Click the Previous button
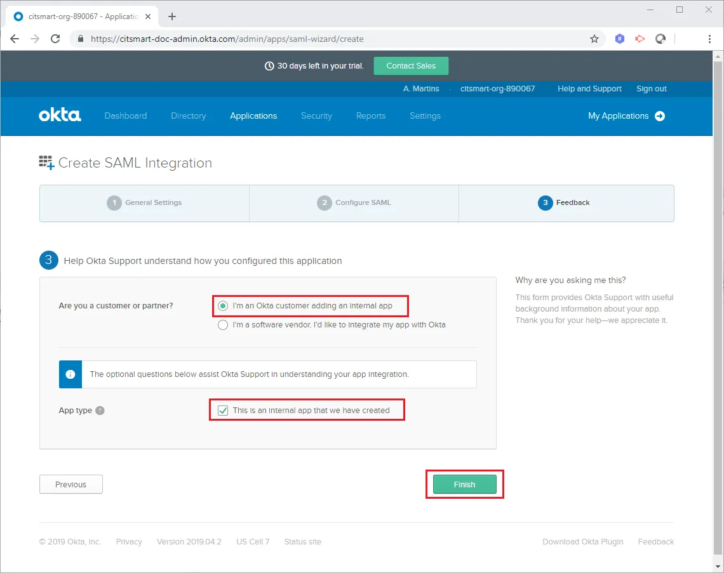Image resolution: width=724 pixels, height=573 pixels. 71,484
